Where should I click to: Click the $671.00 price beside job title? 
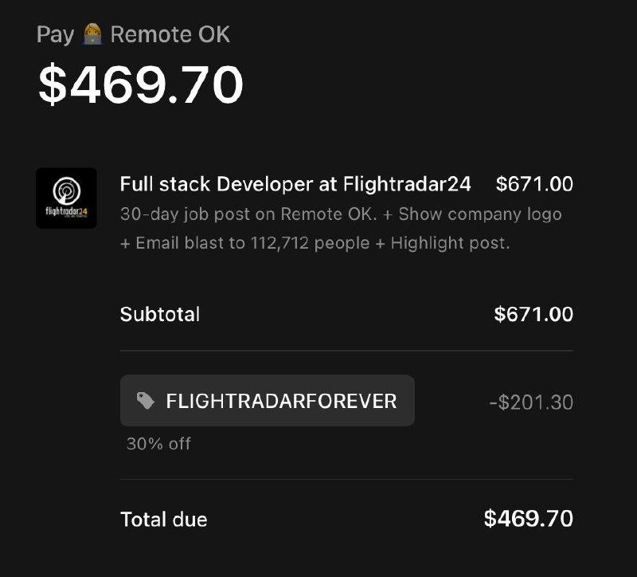tap(533, 184)
